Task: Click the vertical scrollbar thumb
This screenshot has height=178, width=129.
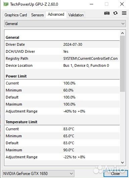Action: click(123, 64)
